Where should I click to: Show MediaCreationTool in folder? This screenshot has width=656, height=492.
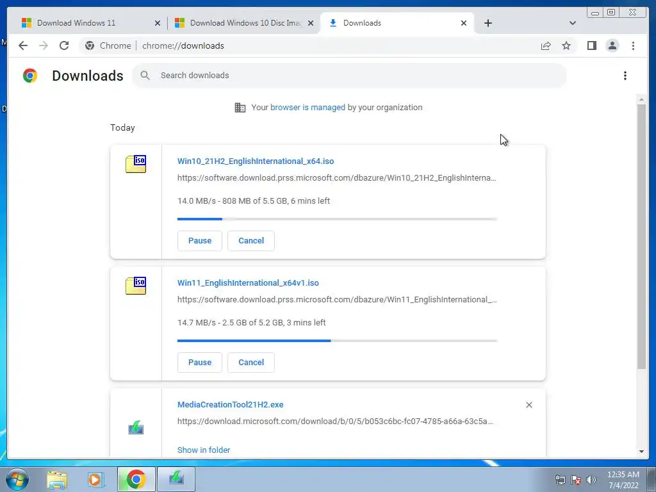click(204, 450)
